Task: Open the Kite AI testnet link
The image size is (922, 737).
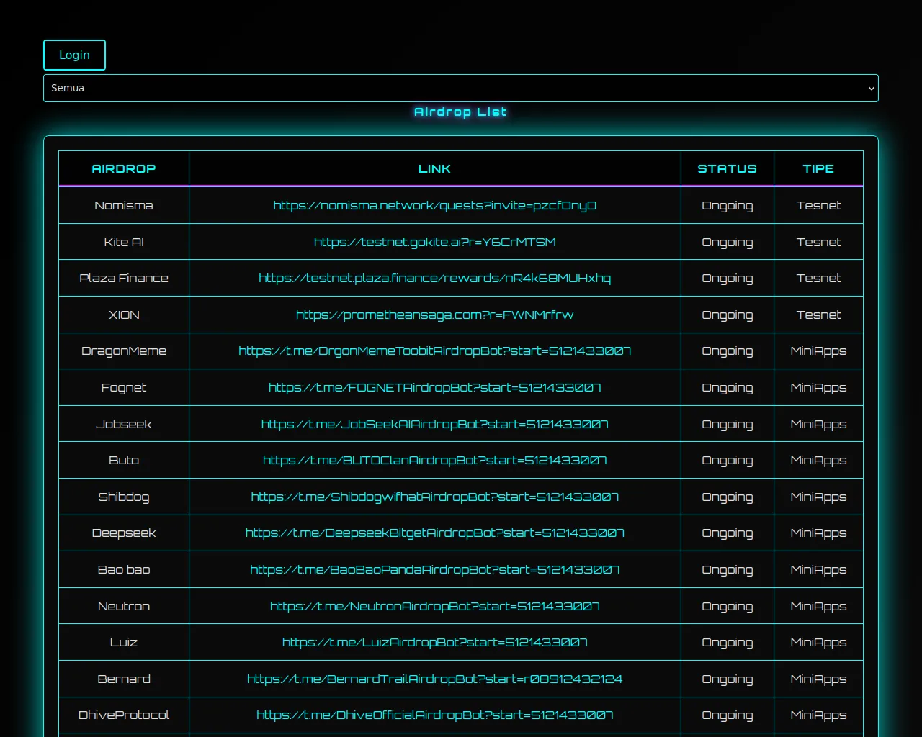Action: [435, 242]
